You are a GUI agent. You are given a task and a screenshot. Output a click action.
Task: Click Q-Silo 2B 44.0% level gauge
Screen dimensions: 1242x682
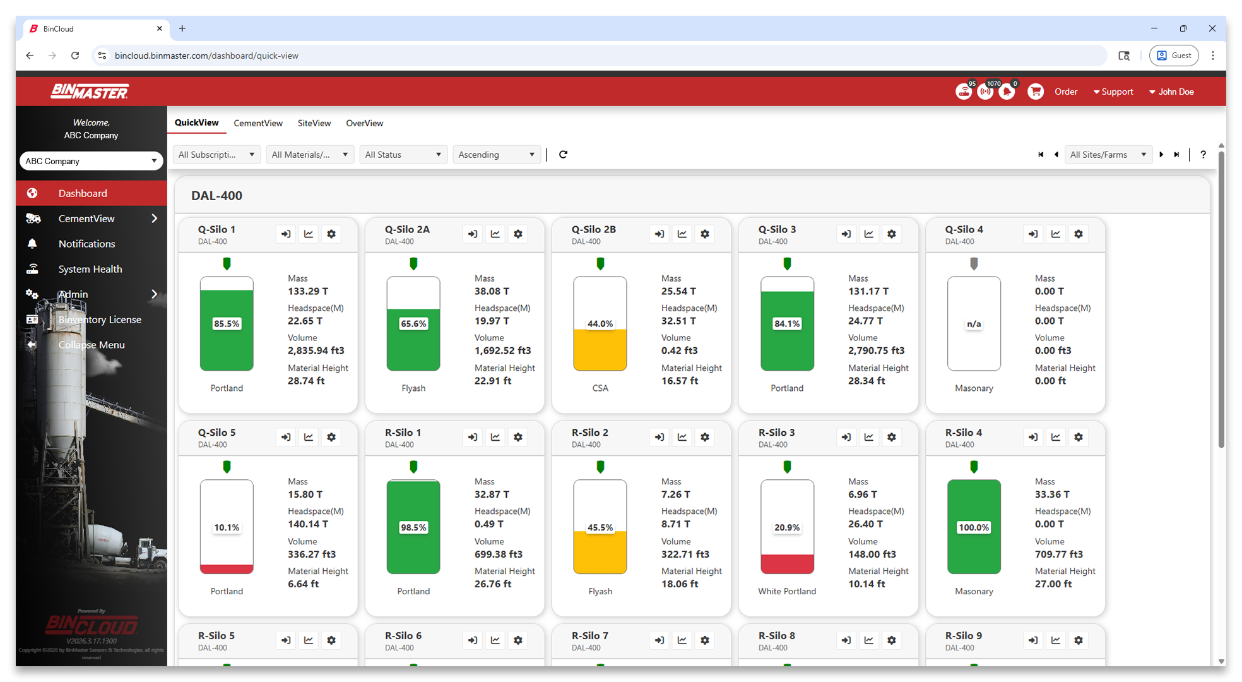pyautogui.click(x=600, y=323)
